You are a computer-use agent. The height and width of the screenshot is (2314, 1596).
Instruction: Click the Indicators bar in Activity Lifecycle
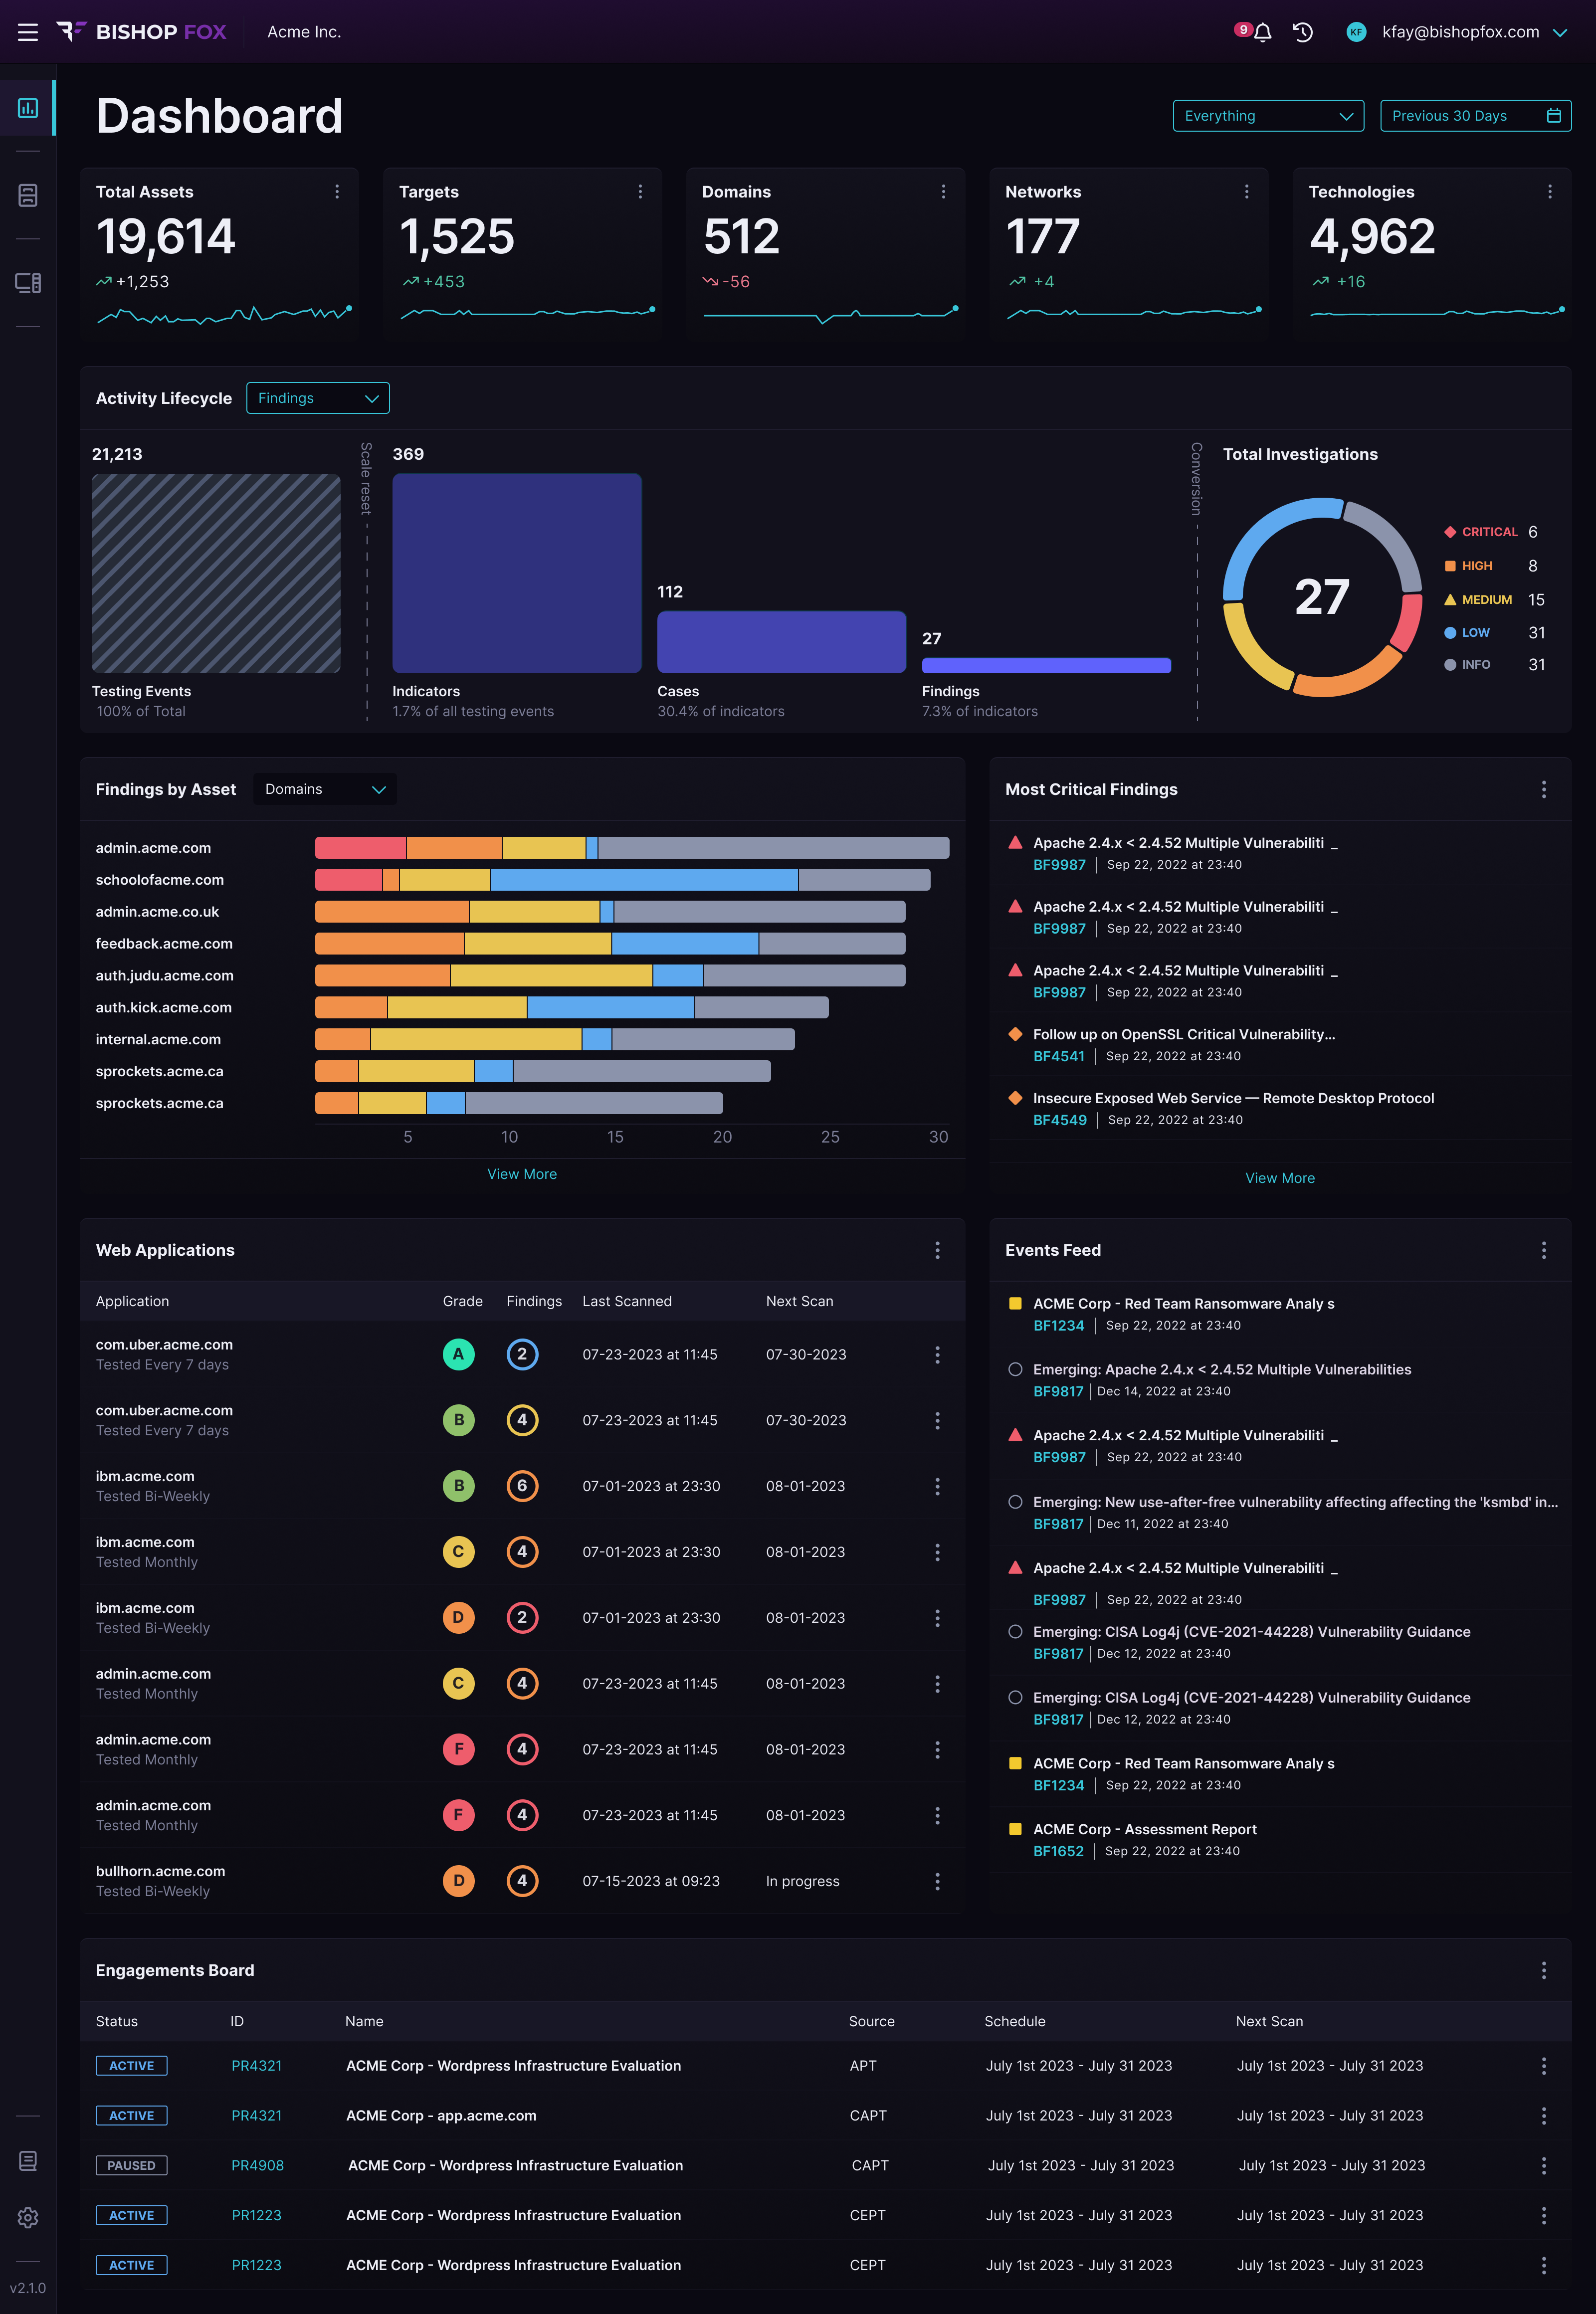(517, 573)
